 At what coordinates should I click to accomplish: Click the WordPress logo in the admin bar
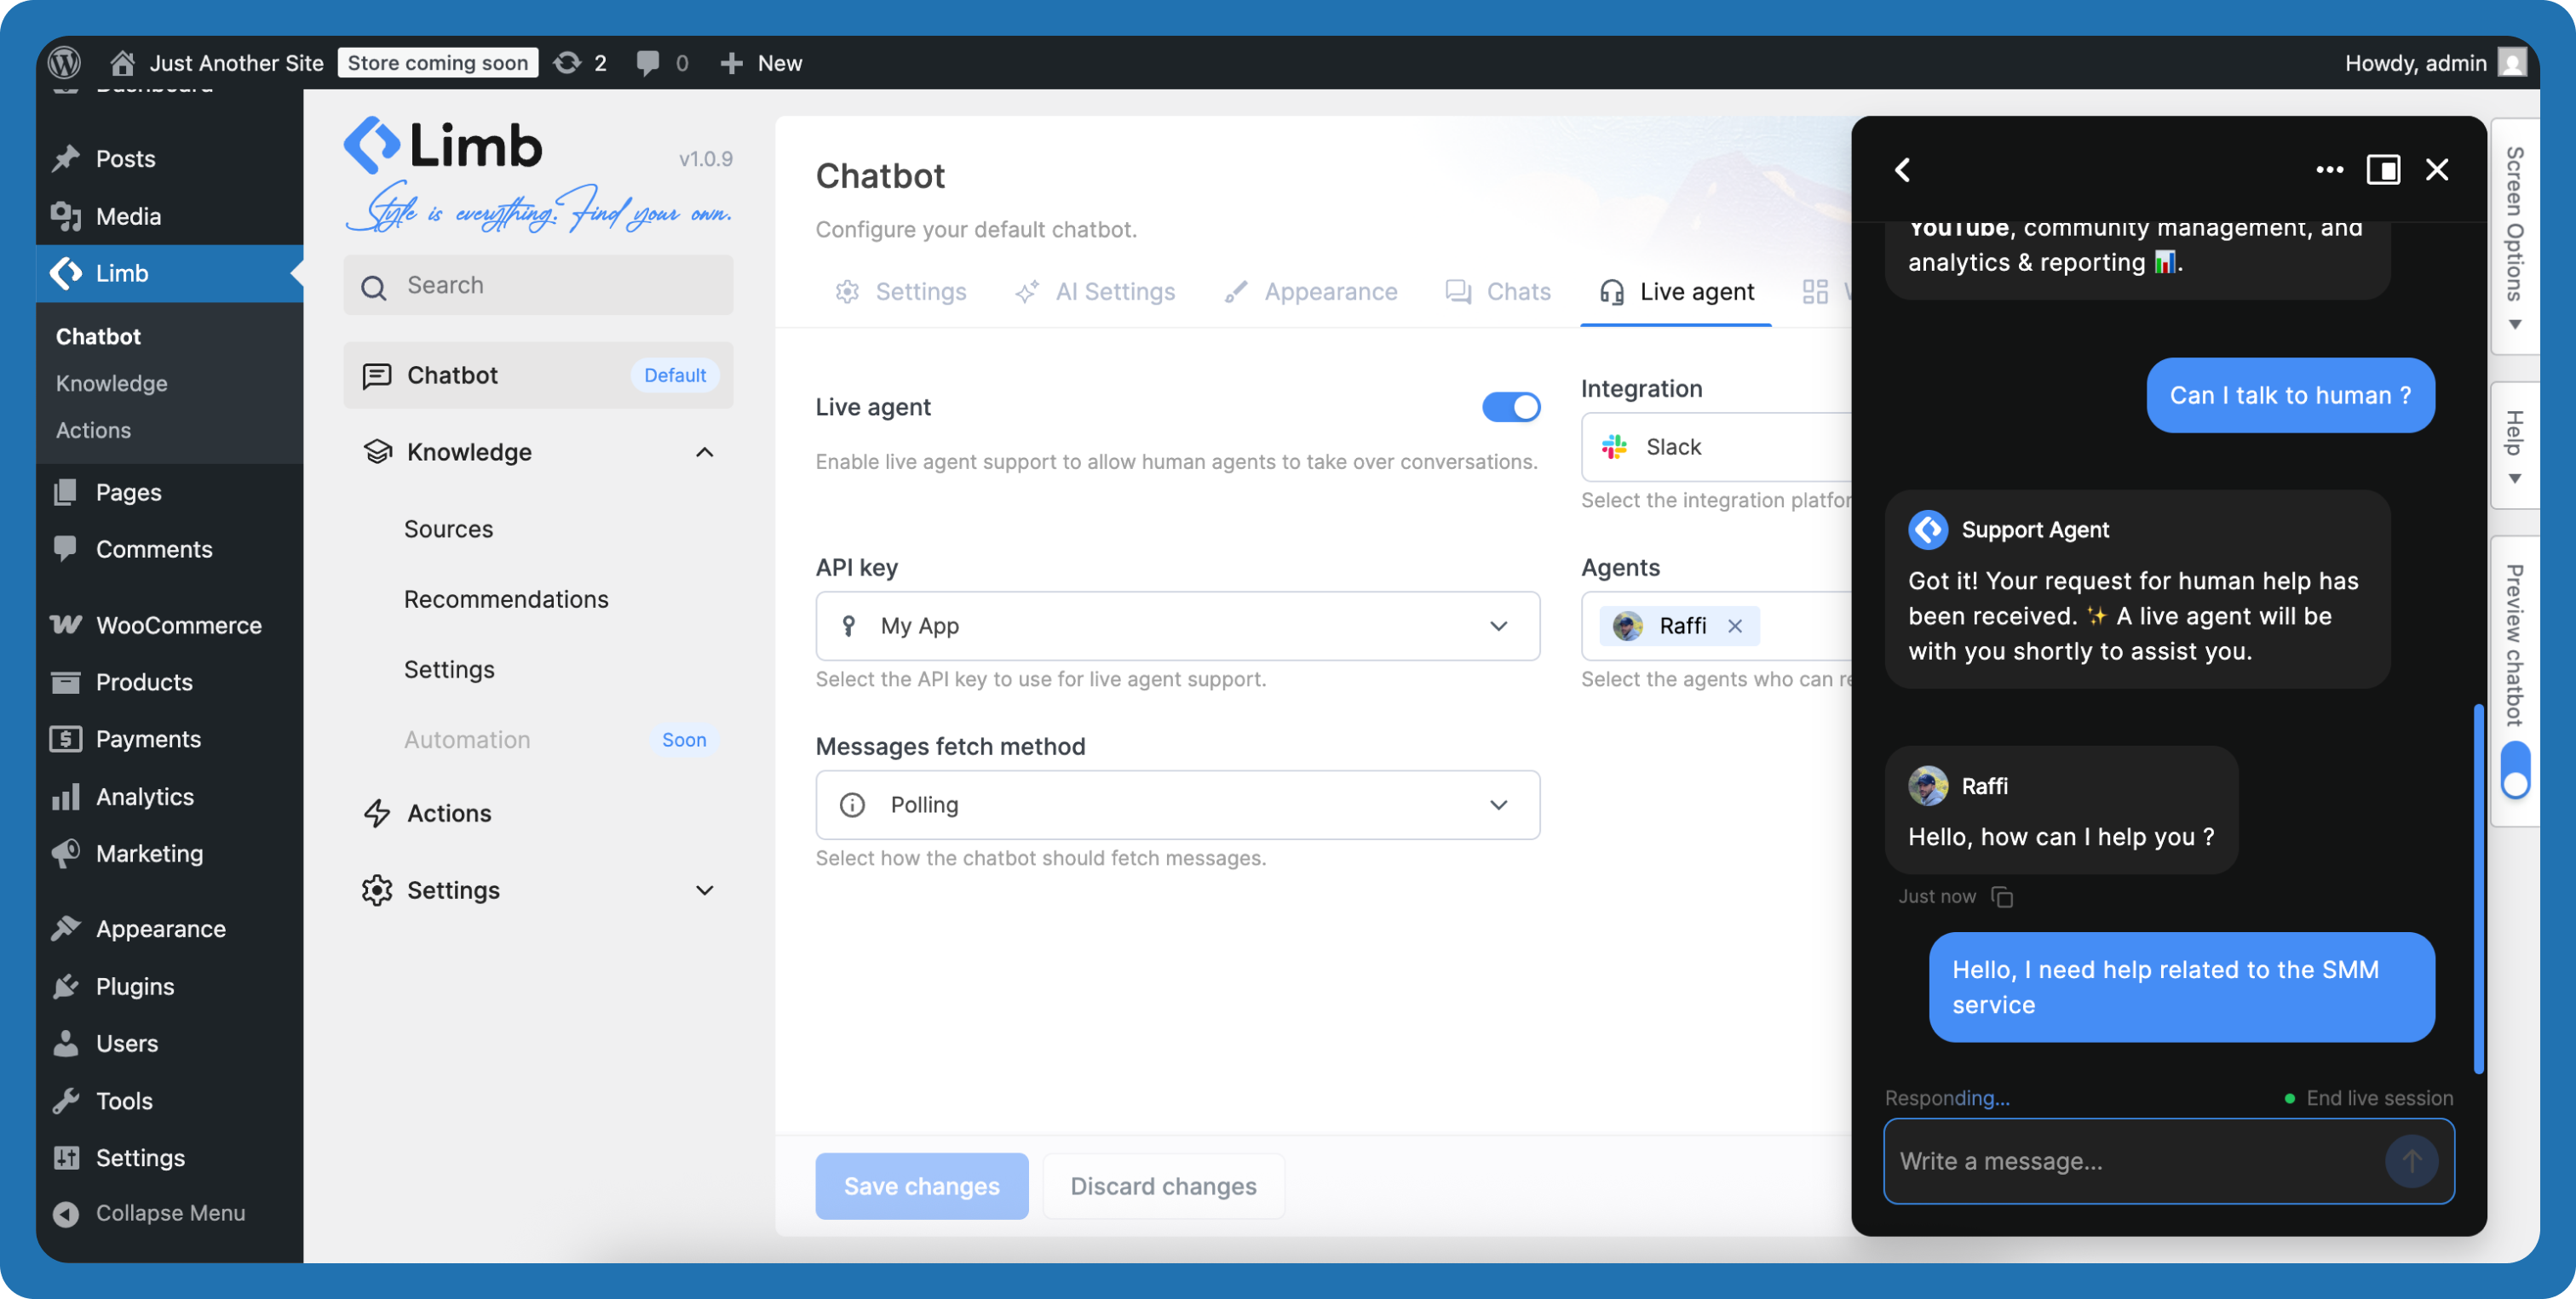(65, 63)
